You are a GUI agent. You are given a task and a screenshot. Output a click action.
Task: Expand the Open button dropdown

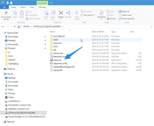[x=116, y=11]
